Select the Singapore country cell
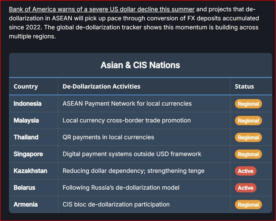The height and width of the screenshot is (221, 276). coord(28,154)
